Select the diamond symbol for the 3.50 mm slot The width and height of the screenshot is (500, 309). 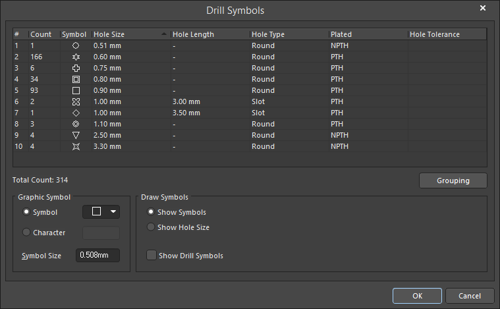pos(76,113)
